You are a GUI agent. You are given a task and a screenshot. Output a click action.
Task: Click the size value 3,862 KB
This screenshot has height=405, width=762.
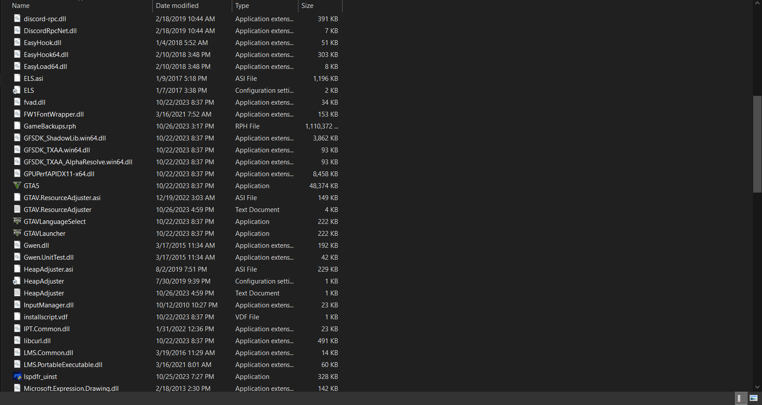tap(325, 138)
